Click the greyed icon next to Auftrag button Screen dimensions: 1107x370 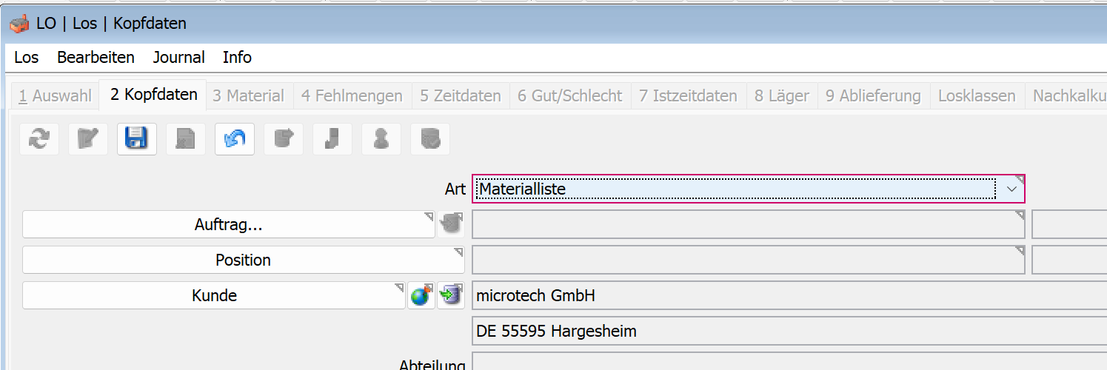450,225
